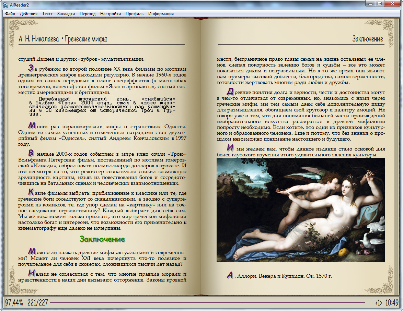Click header text А. Н. Николаева • Греческие мифы
This screenshot has height=311, width=403.
[x=63, y=39]
